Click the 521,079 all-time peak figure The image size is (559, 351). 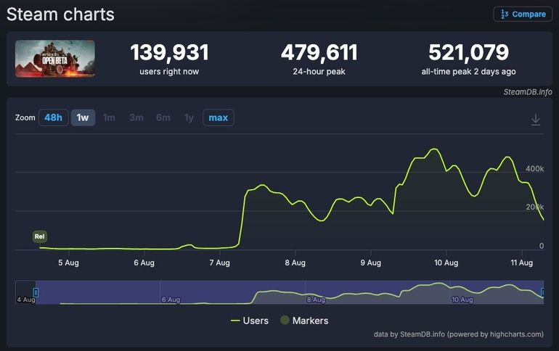468,53
